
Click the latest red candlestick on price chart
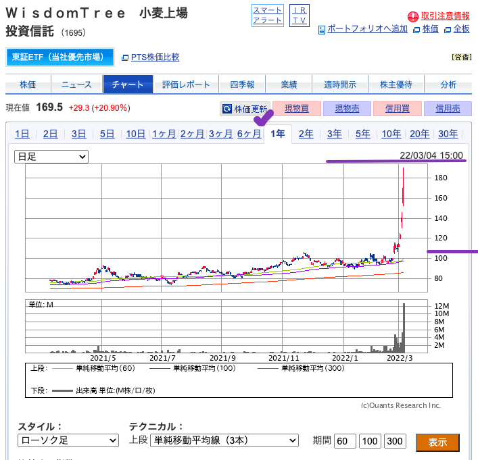point(404,186)
